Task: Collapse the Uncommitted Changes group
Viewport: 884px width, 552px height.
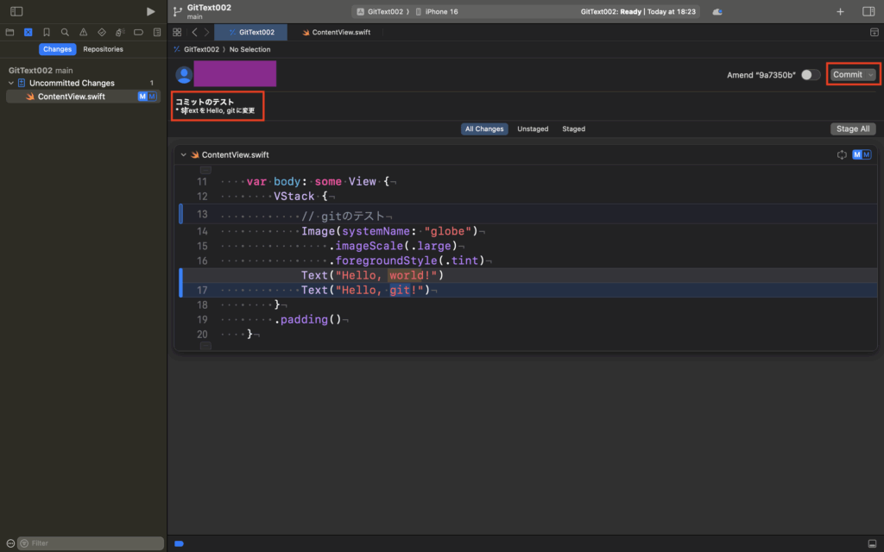Action: click(10, 83)
